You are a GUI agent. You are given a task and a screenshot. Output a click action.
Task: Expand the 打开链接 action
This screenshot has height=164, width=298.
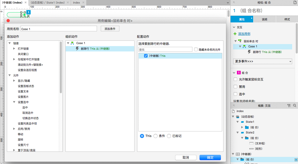coord(14,49)
